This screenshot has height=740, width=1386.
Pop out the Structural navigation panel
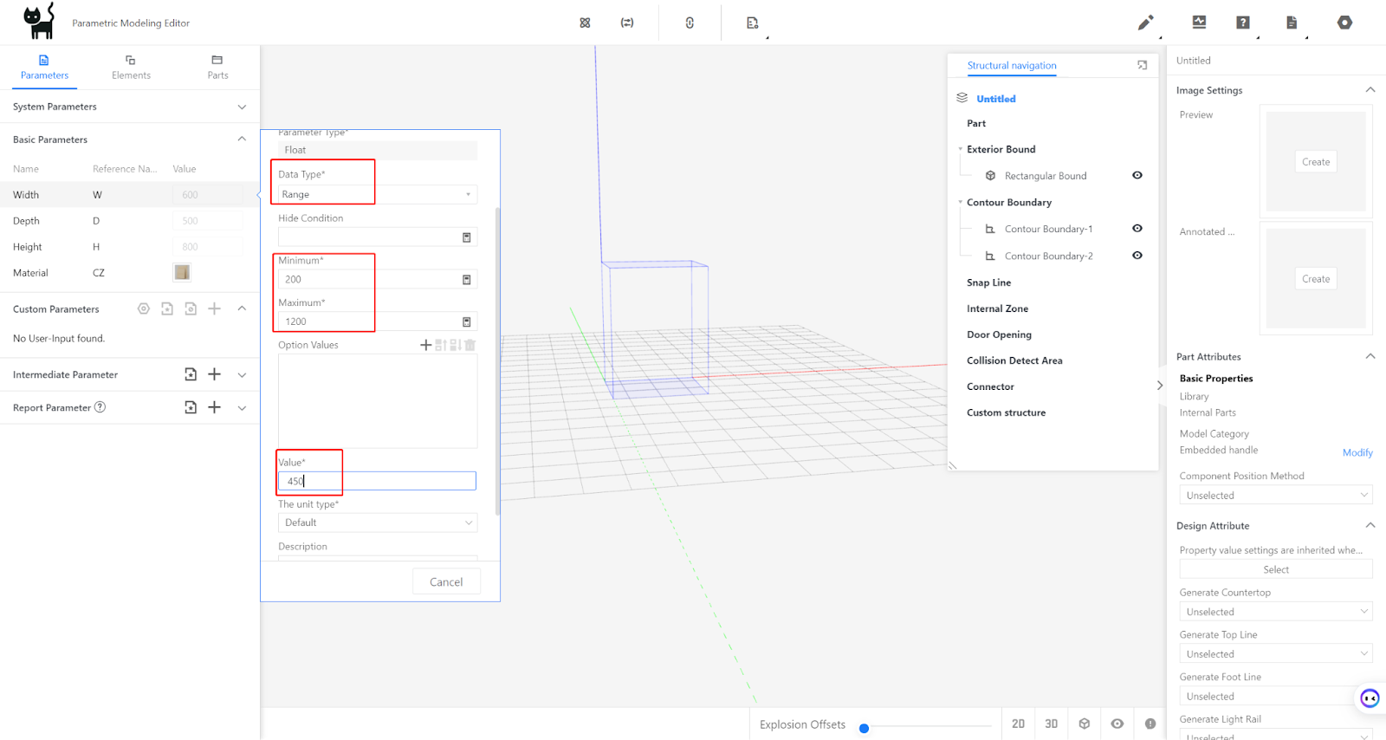coord(1142,66)
